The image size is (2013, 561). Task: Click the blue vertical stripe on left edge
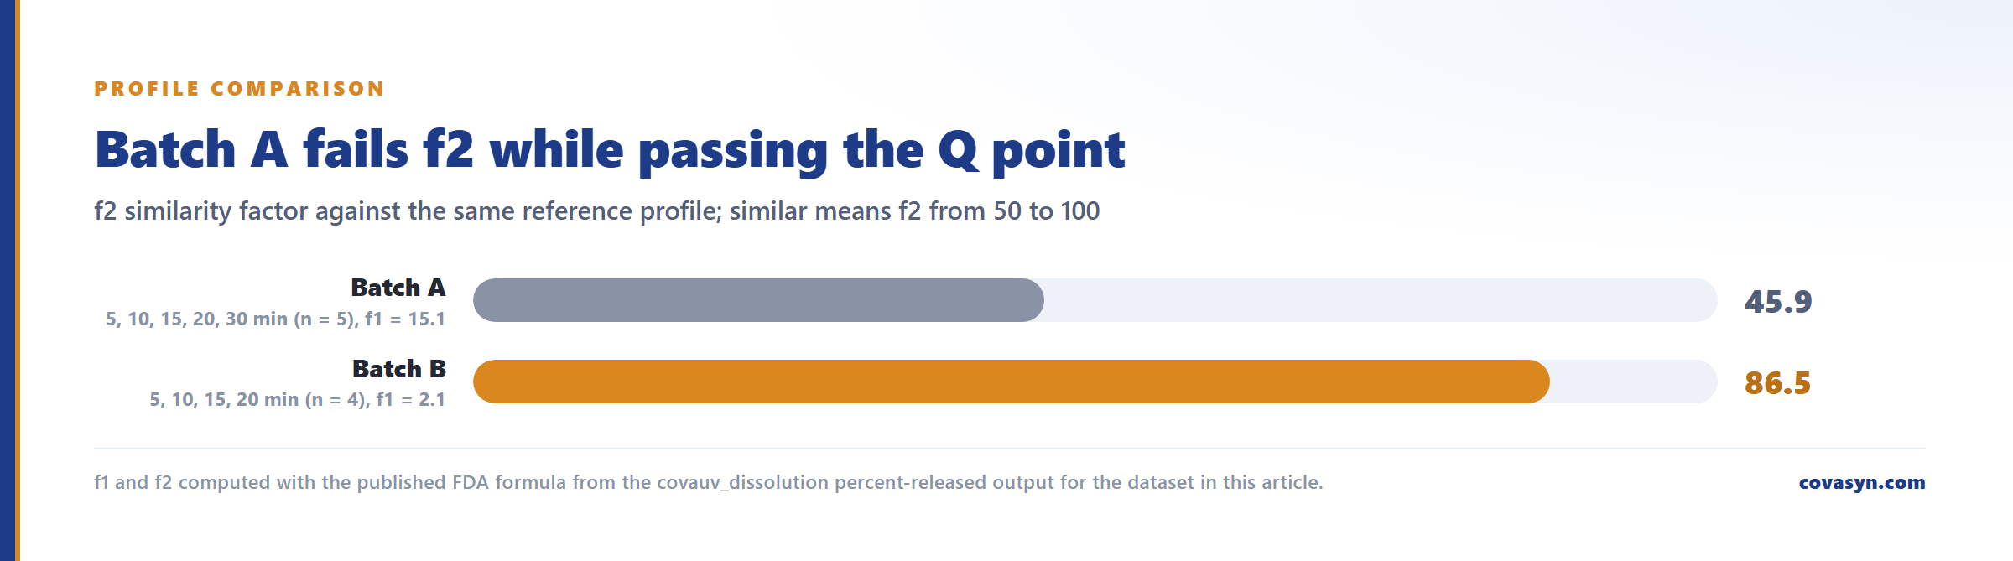click(x=8, y=280)
